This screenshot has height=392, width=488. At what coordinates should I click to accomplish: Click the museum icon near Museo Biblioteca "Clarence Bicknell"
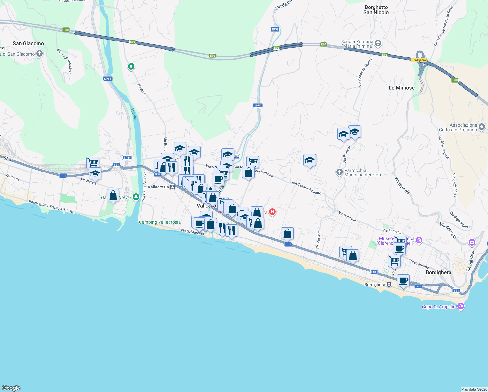point(419,240)
